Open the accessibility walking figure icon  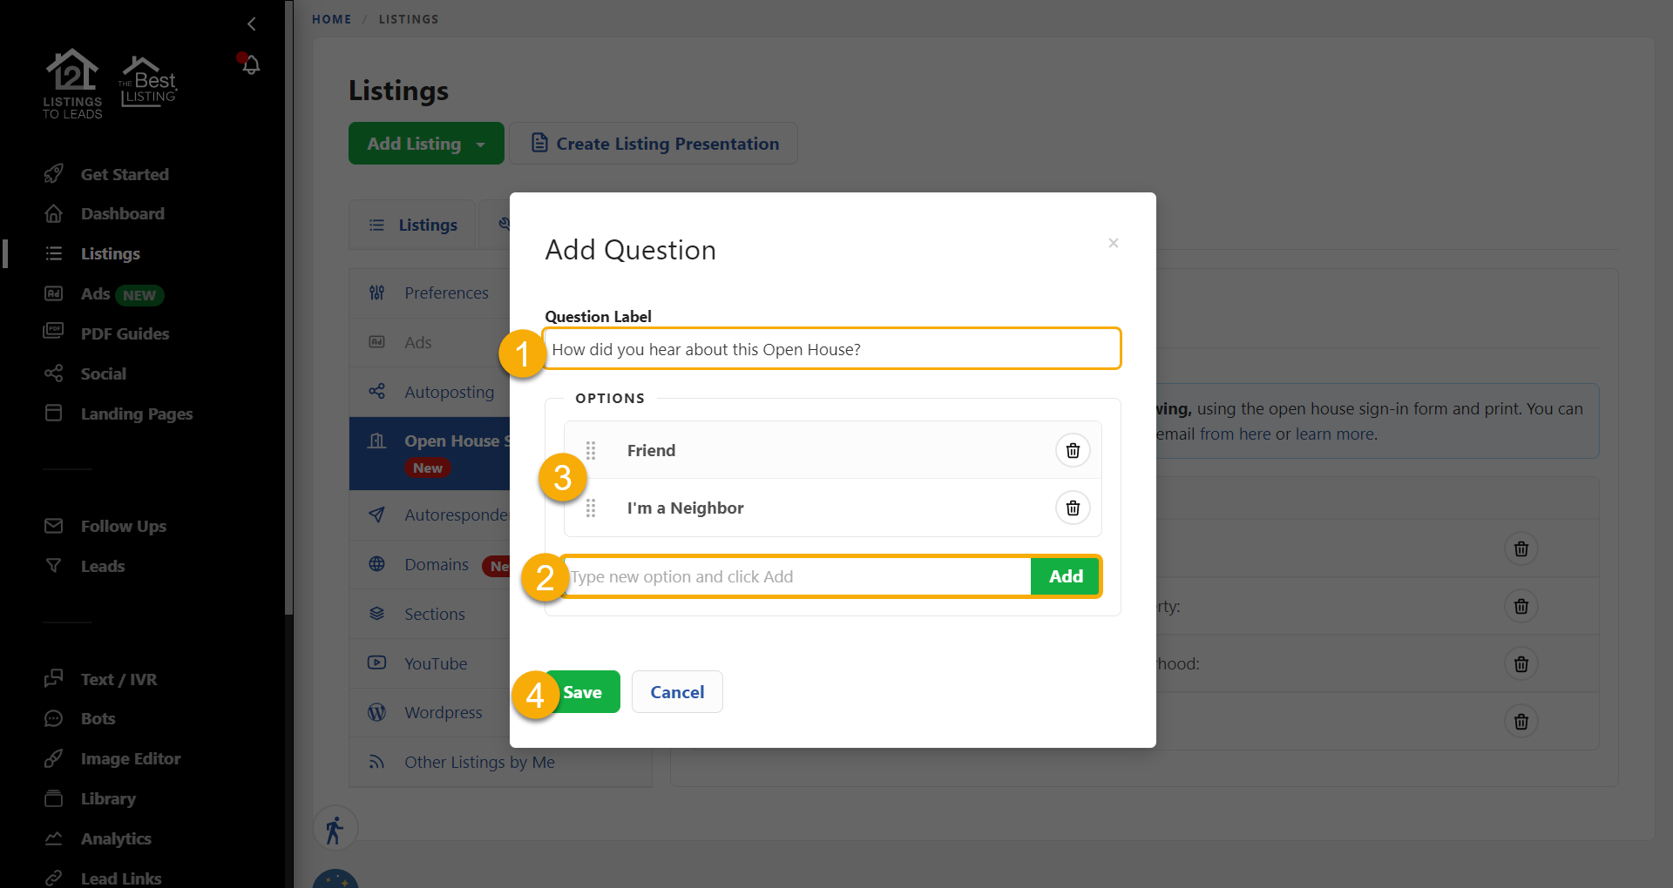(x=335, y=828)
